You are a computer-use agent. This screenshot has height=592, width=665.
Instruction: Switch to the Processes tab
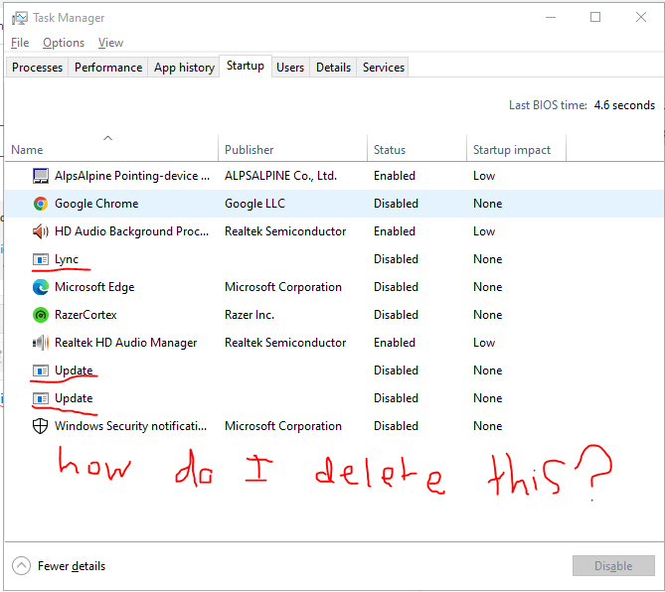point(37,68)
